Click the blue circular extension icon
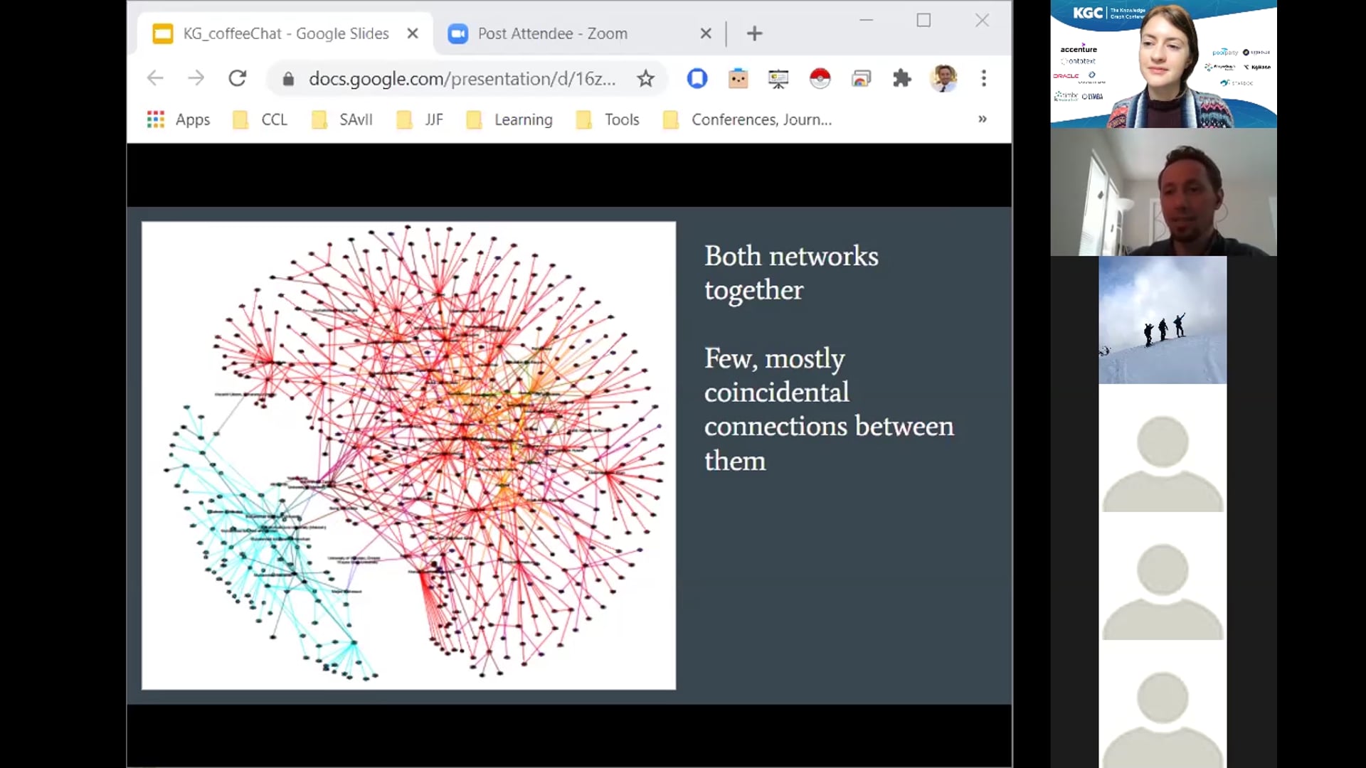 point(697,78)
